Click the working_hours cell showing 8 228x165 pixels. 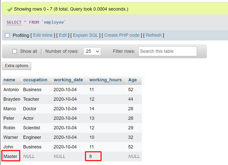coord(93,156)
